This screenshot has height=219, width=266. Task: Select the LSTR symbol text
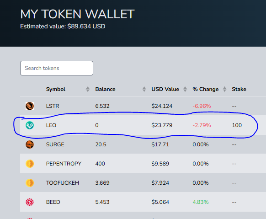click(x=53, y=106)
